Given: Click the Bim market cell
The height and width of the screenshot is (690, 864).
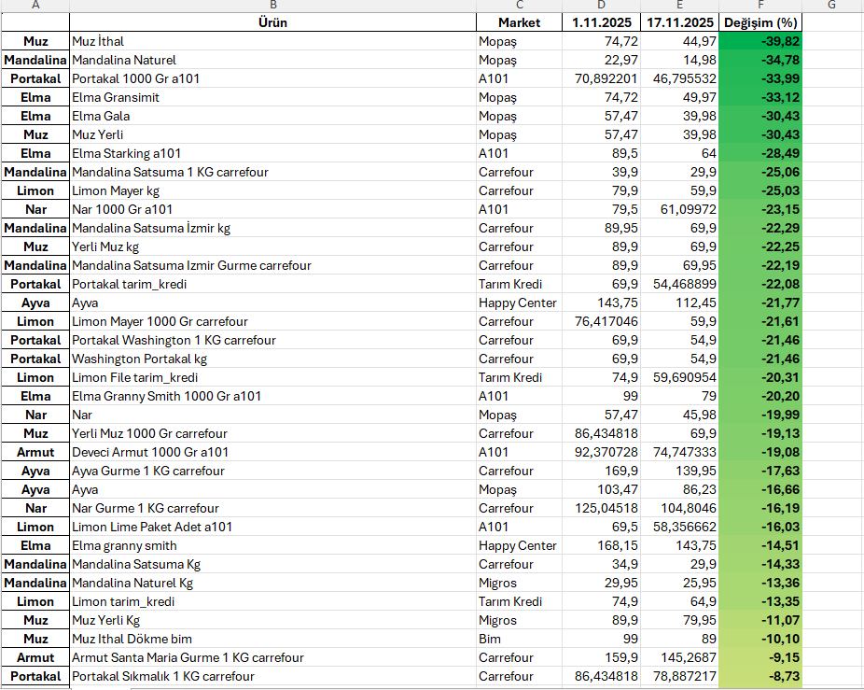Looking at the screenshot, I should tap(519, 639).
